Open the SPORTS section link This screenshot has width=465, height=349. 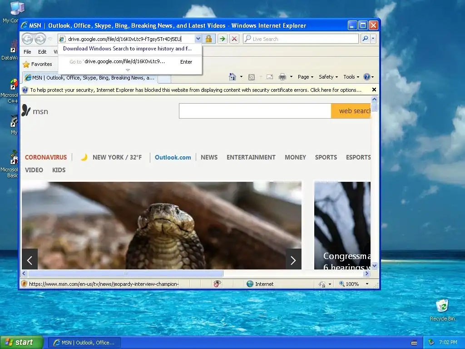click(326, 157)
